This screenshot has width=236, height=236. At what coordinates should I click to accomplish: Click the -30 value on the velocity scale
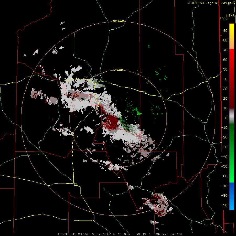[224, 147]
